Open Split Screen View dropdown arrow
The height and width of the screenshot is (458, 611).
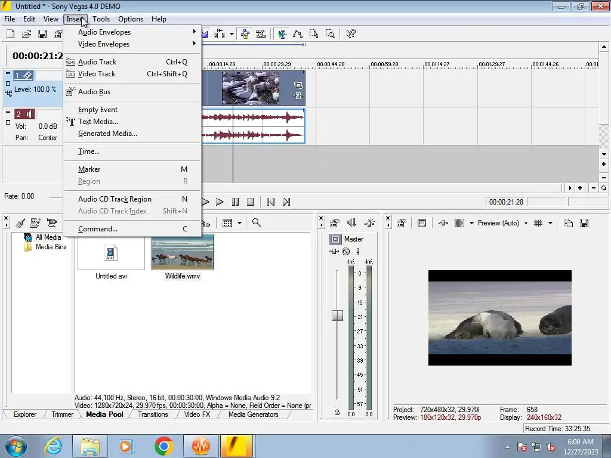[471, 223]
